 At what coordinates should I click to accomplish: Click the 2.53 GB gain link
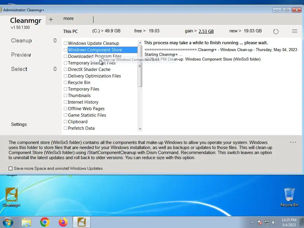[x=206, y=31]
